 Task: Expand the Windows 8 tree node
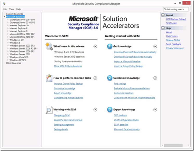[x=8, y=43]
